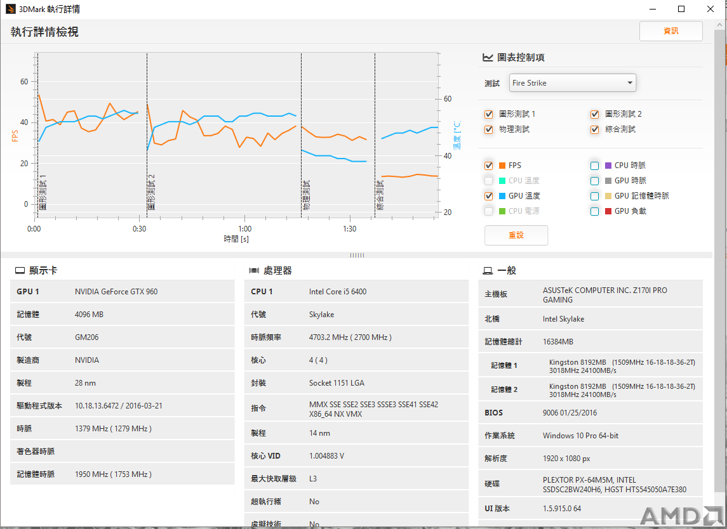Viewport: 727px width, 529px height.
Task: Click the red GPU 負載 color swatch
Action: pyautogui.click(x=608, y=211)
